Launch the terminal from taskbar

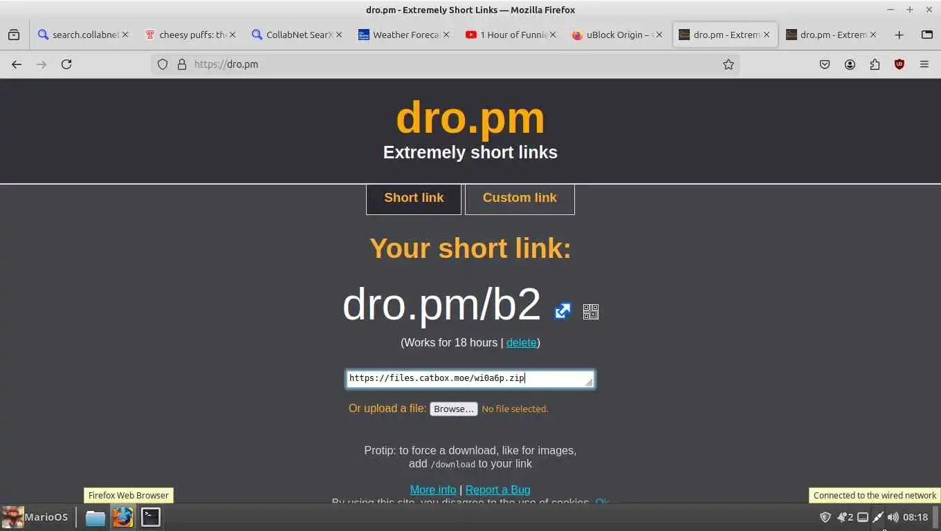(151, 517)
